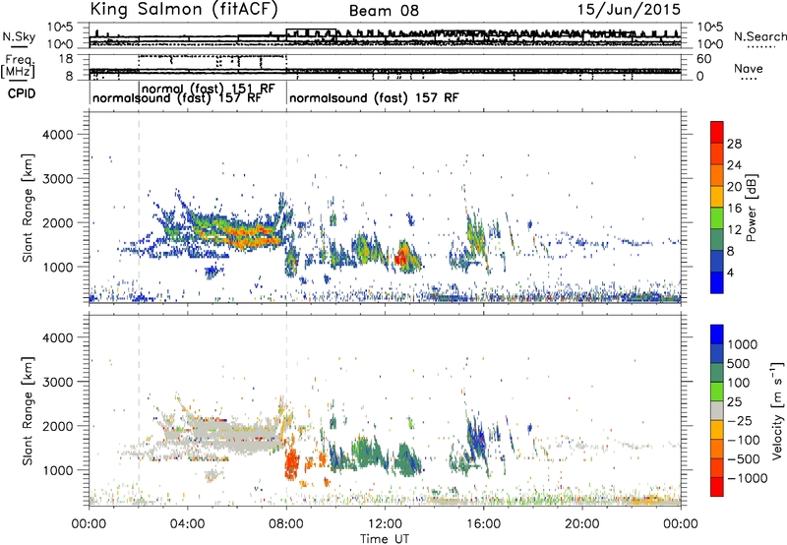
Task: Click the "-25" tick on Velocity colorbar
Action: point(741,420)
